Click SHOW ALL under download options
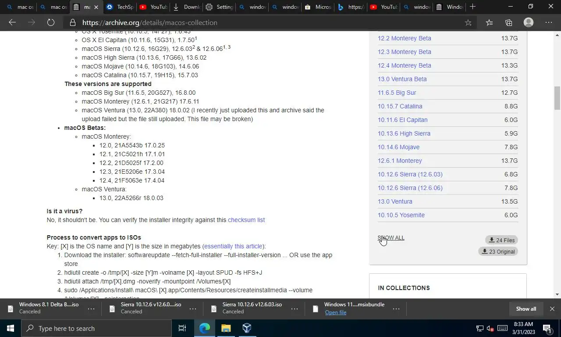Image resolution: width=561 pixels, height=337 pixels. pyautogui.click(x=391, y=238)
